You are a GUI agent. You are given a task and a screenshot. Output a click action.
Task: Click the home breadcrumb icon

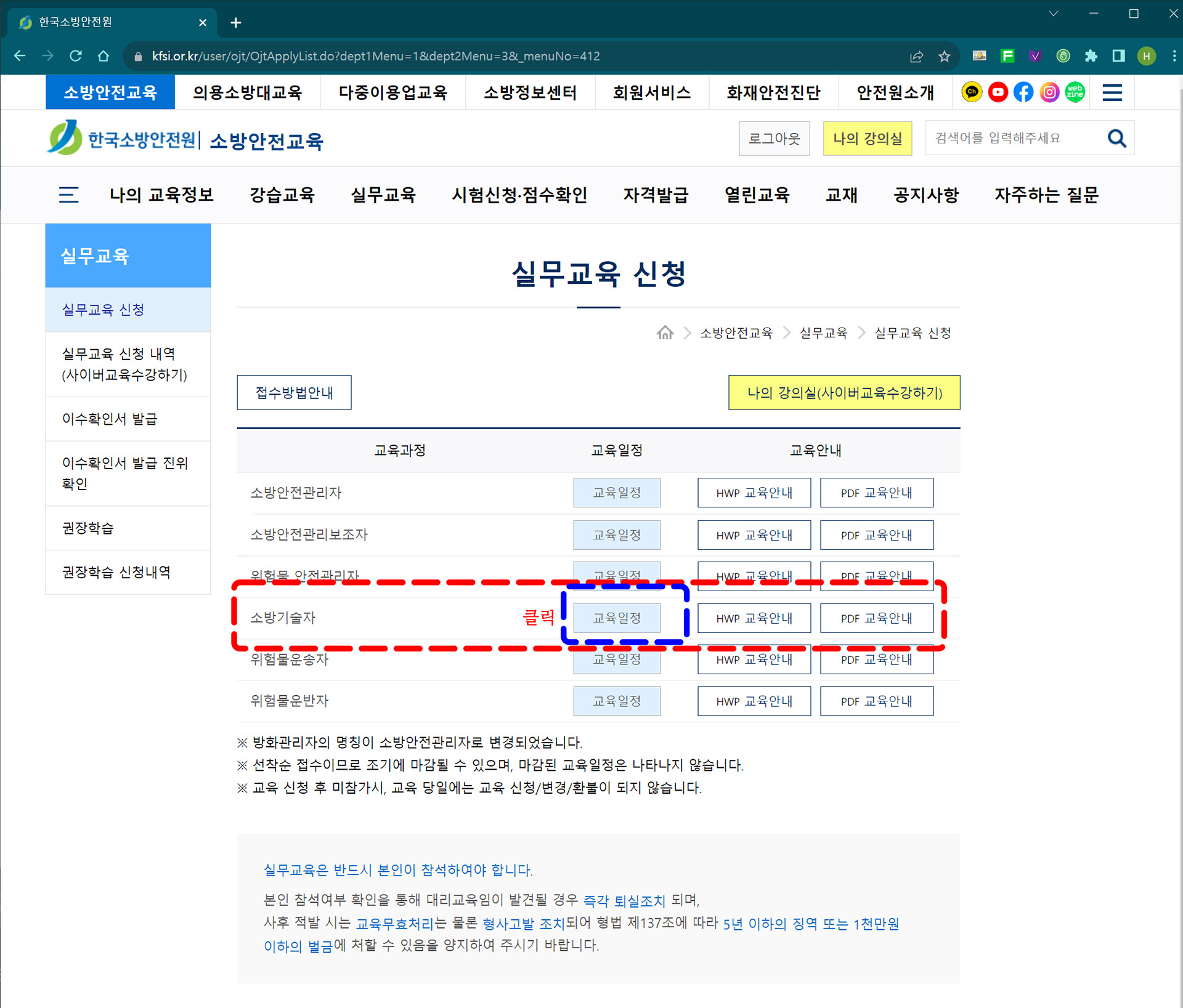(x=665, y=333)
